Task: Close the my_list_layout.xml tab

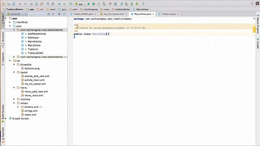Action: (x=126, y=14)
